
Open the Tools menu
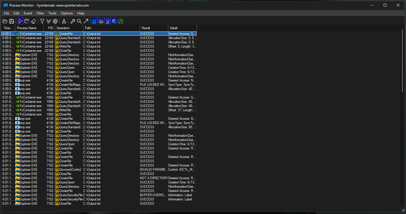(x=52, y=13)
